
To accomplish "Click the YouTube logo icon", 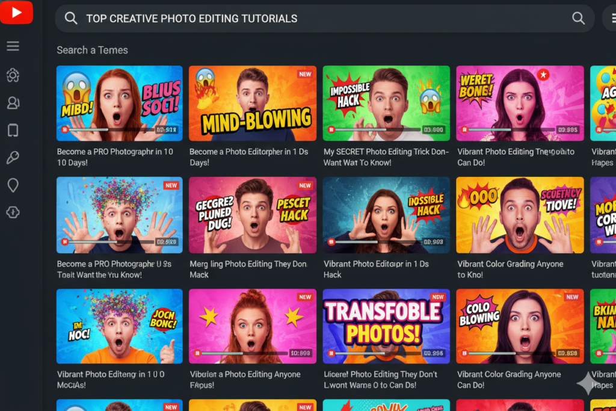I will click(17, 12).
